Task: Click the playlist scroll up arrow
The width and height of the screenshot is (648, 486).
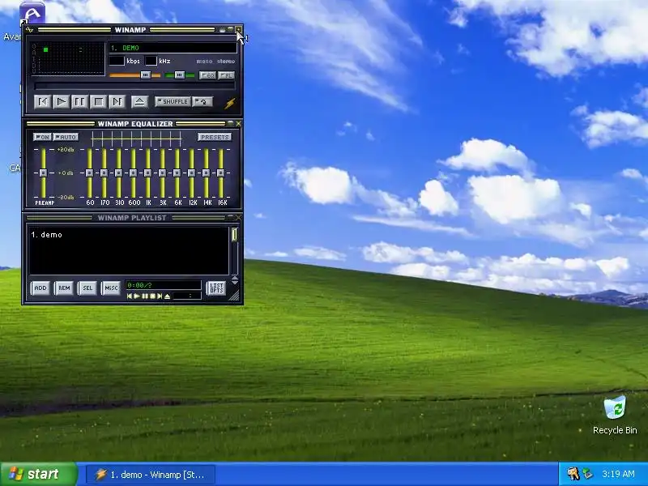Action: pyautogui.click(x=235, y=278)
